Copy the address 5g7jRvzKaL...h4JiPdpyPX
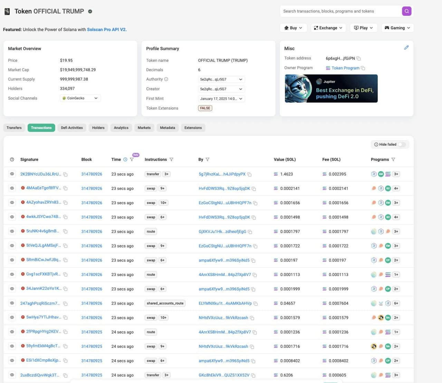 249,175
